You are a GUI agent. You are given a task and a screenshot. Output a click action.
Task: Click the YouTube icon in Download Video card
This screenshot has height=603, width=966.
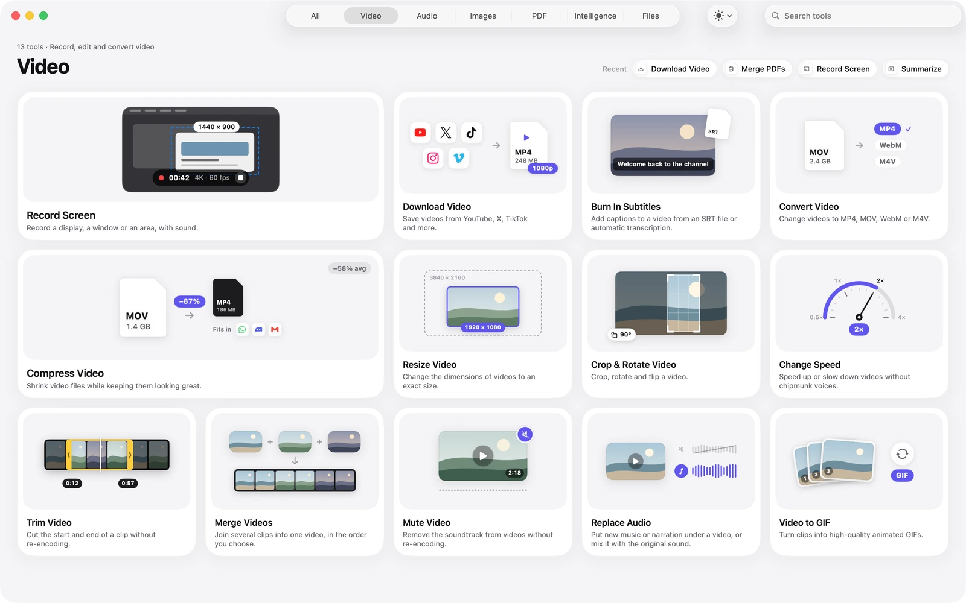point(420,133)
